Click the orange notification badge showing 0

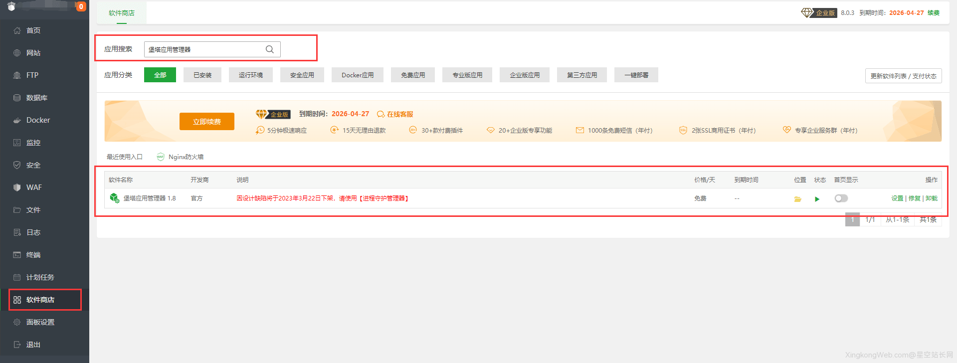pyautogui.click(x=81, y=6)
